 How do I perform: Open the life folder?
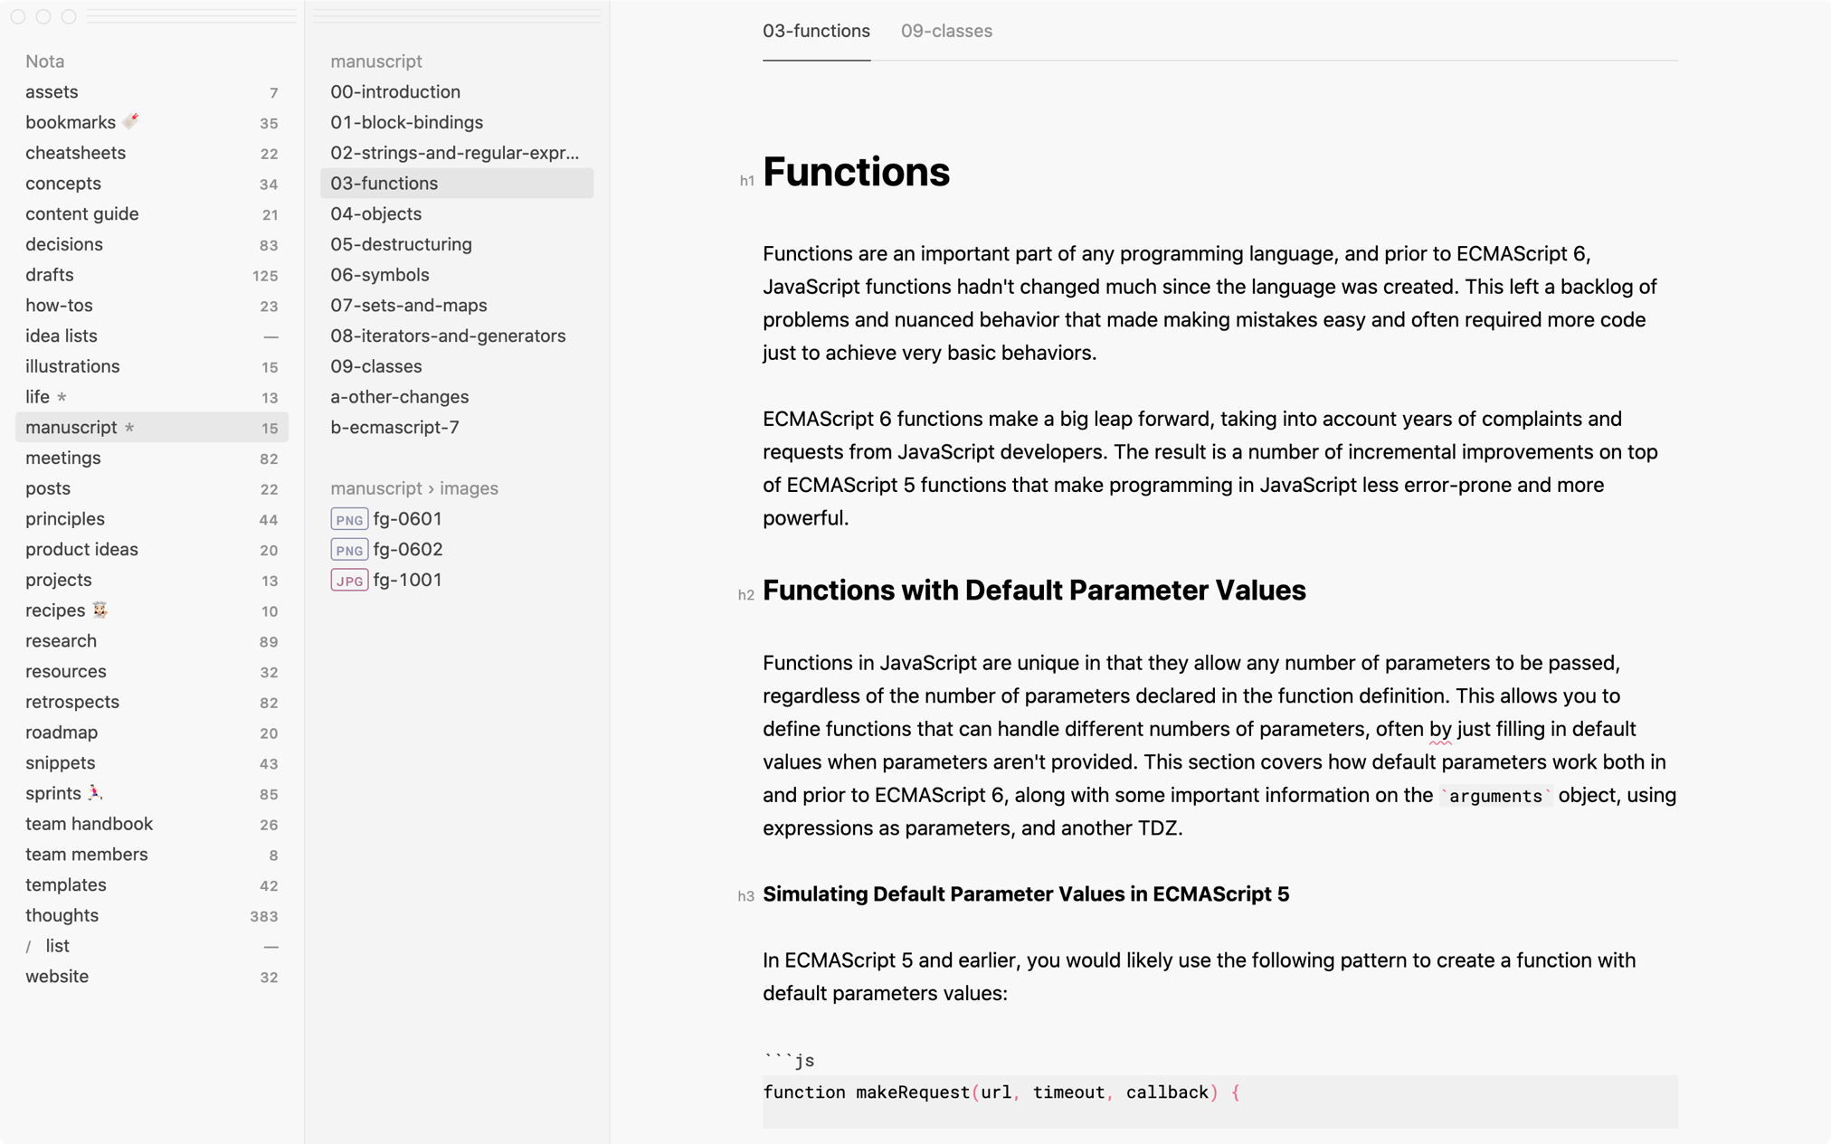(152, 397)
